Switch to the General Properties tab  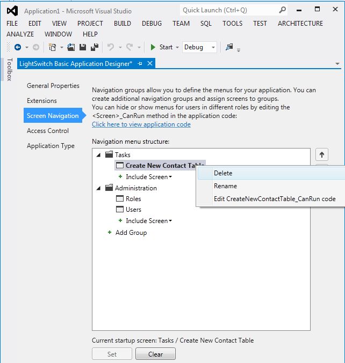tap(53, 86)
